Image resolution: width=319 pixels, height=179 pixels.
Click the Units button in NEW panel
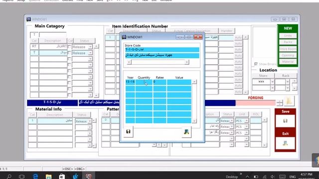point(288,35)
